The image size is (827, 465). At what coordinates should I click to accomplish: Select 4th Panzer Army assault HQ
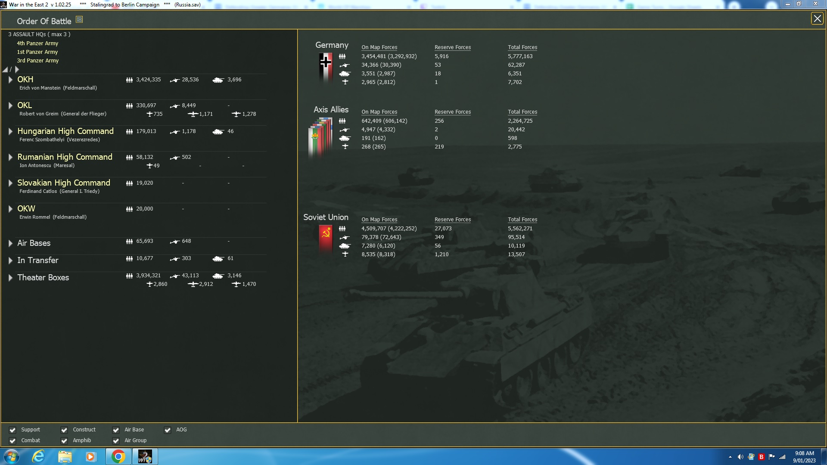pyautogui.click(x=37, y=43)
